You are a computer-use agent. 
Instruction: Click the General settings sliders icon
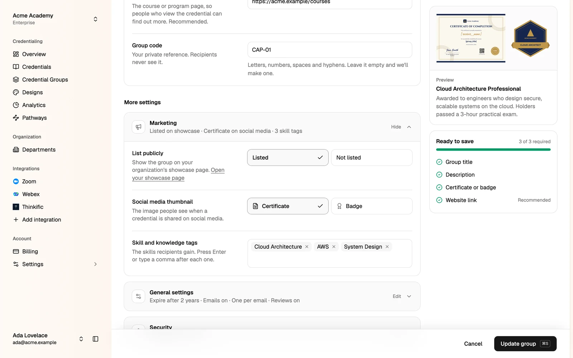(x=139, y=296)
